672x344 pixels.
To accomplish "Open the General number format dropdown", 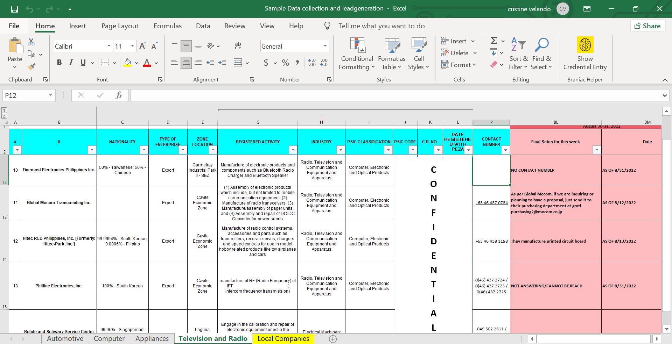I will [325, 46].
